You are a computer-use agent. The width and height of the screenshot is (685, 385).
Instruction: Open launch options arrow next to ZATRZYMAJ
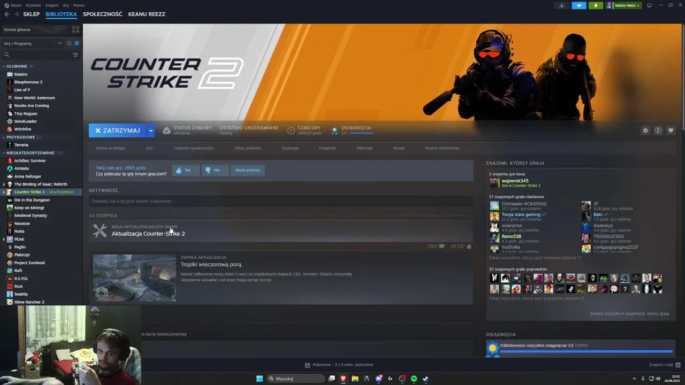[x=151, y=130]
